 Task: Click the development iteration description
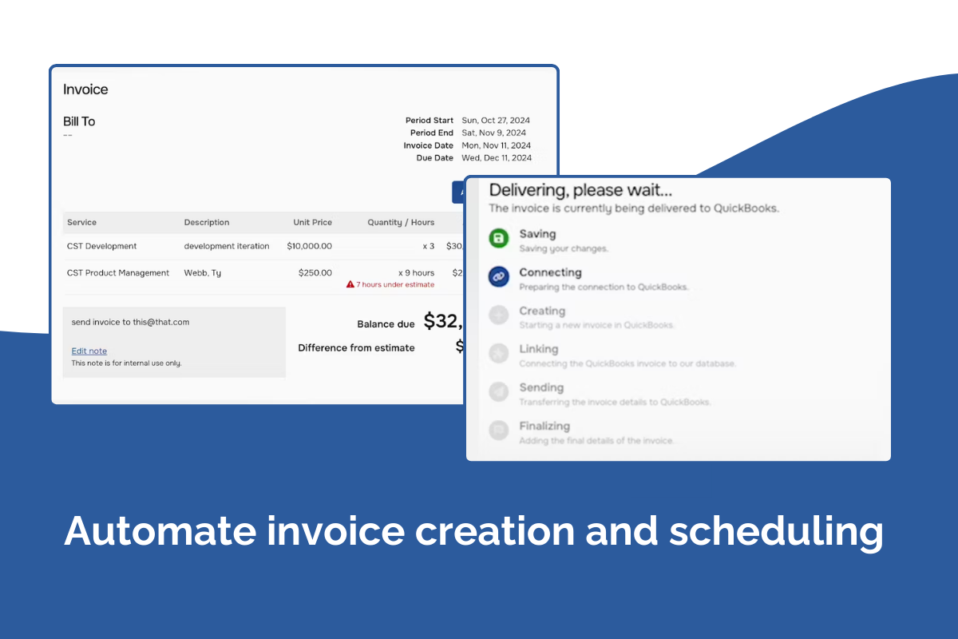tap(227, 246)
